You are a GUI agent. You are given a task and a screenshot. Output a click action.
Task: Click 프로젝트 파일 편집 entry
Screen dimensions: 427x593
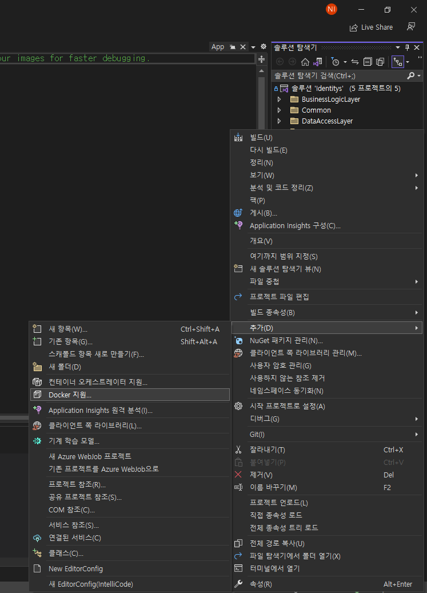[327, 297]
